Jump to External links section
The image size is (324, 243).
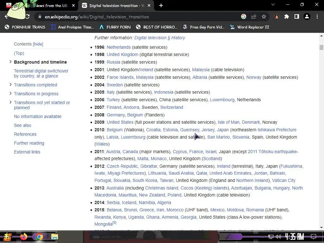click(27, 152)
